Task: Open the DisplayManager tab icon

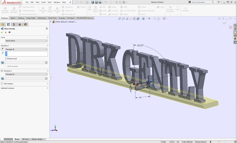Action: 25,24
